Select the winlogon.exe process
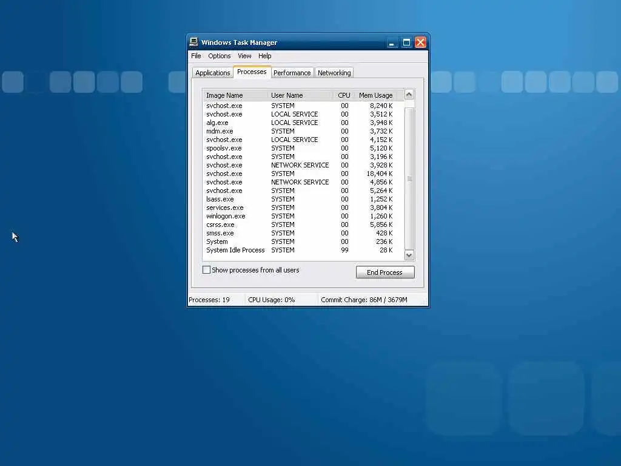 click(300, 217)
